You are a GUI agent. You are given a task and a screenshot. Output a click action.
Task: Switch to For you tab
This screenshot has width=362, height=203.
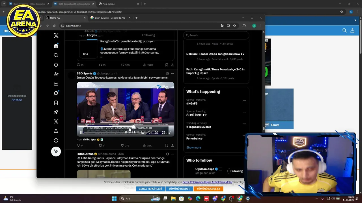[92, 35]
